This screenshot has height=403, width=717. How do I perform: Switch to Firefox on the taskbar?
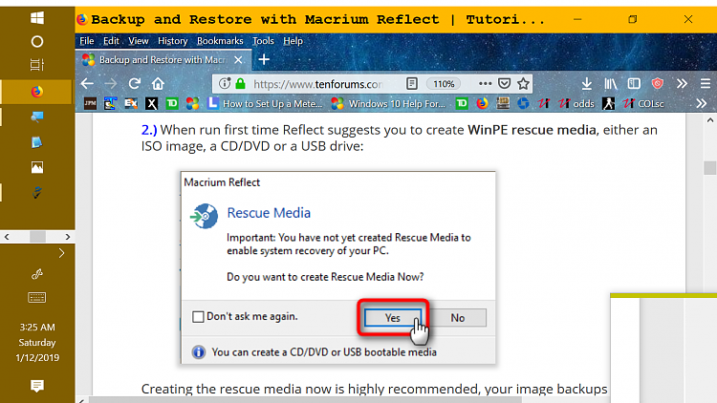click(37, 92)
